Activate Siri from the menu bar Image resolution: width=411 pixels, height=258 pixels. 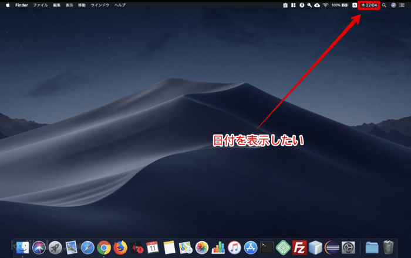click(x=393, y=5)
